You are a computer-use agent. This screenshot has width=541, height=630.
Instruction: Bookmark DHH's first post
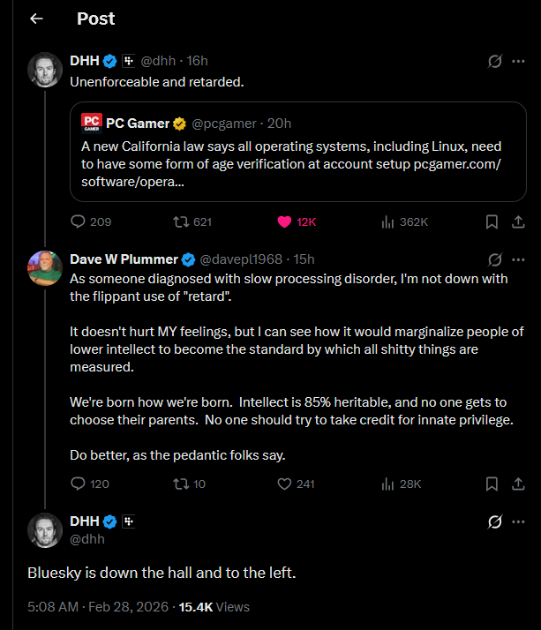pos(492,221)
